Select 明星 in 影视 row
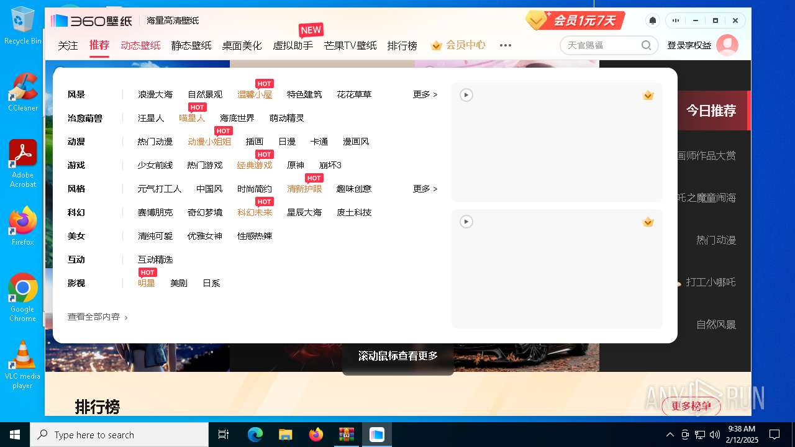 click(x=147, y=283)
